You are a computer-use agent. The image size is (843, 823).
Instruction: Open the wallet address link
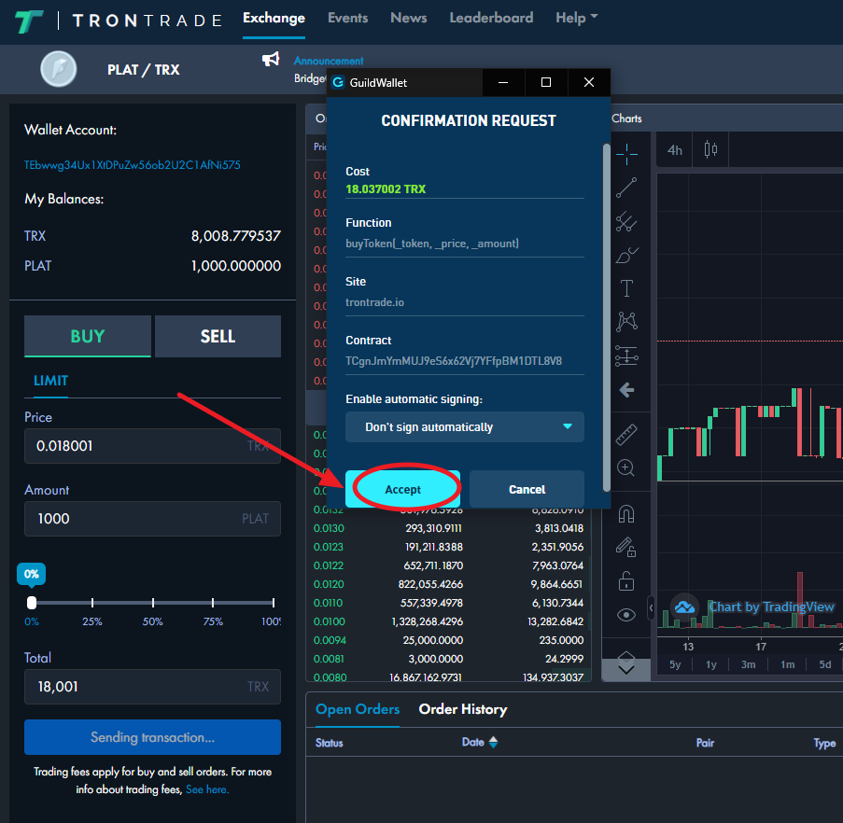133,165
